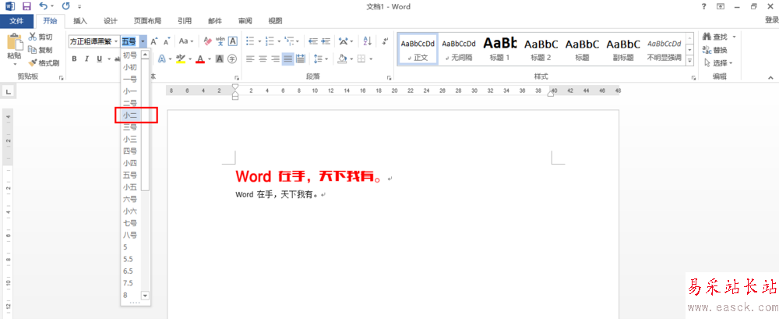Select 小二 in the font size list
This screenshot has width=779, height=319.
point(131,115)
